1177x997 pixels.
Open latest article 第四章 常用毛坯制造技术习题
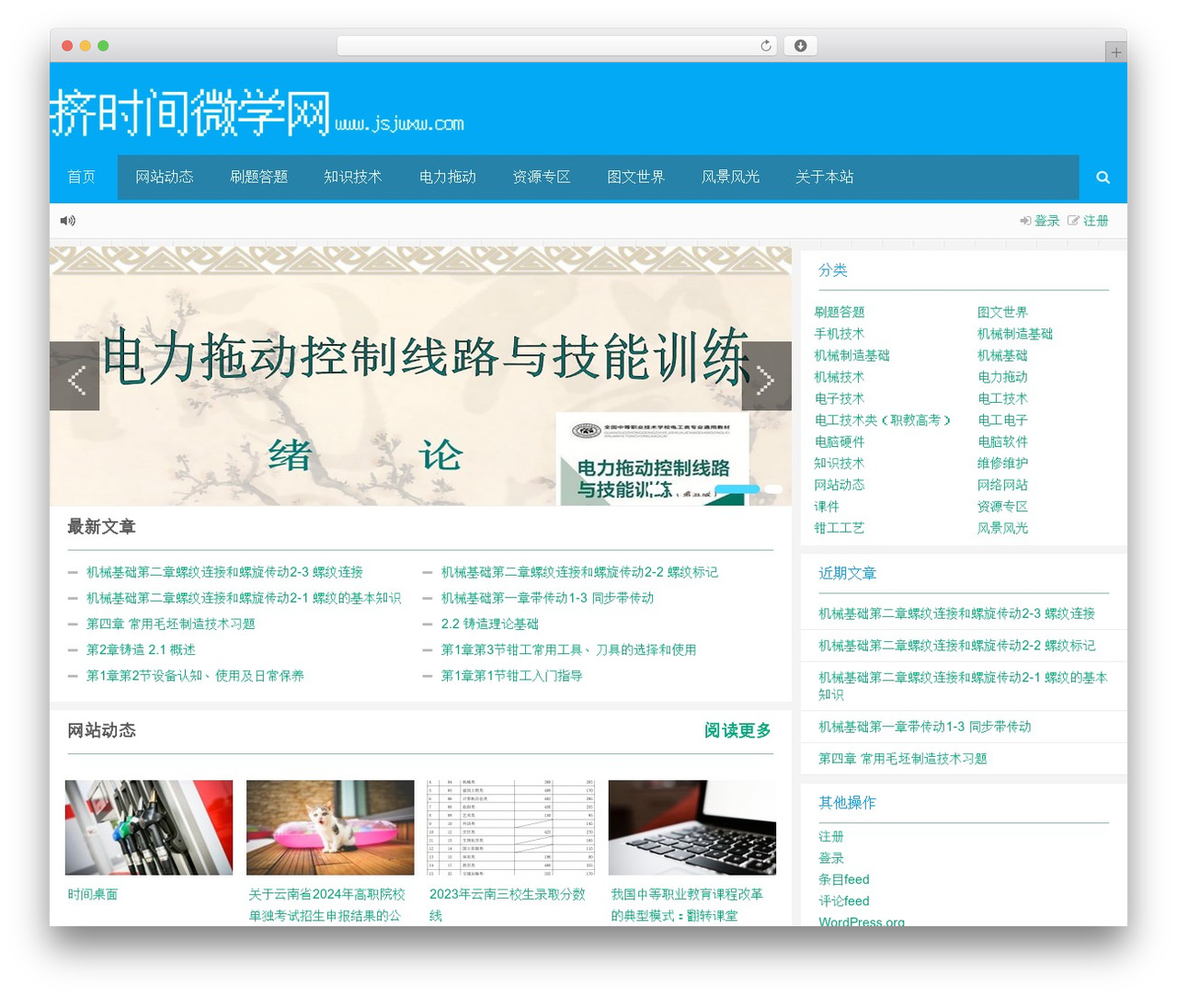coord(170,624)
